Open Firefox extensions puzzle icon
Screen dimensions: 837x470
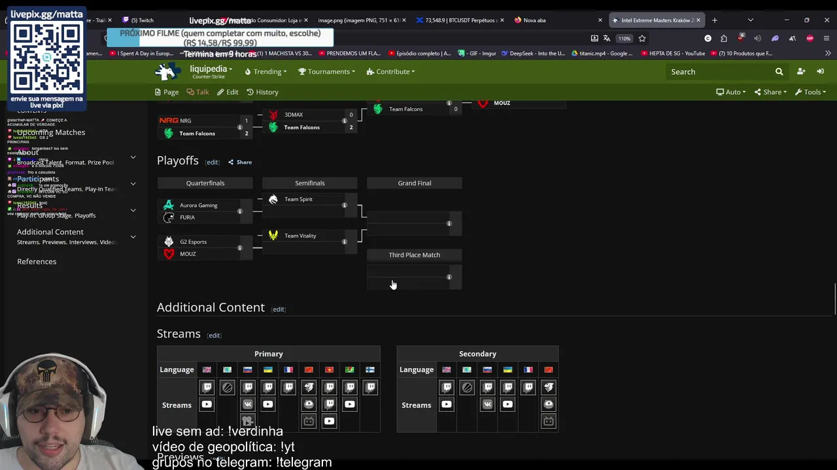(x=724, y=39)
